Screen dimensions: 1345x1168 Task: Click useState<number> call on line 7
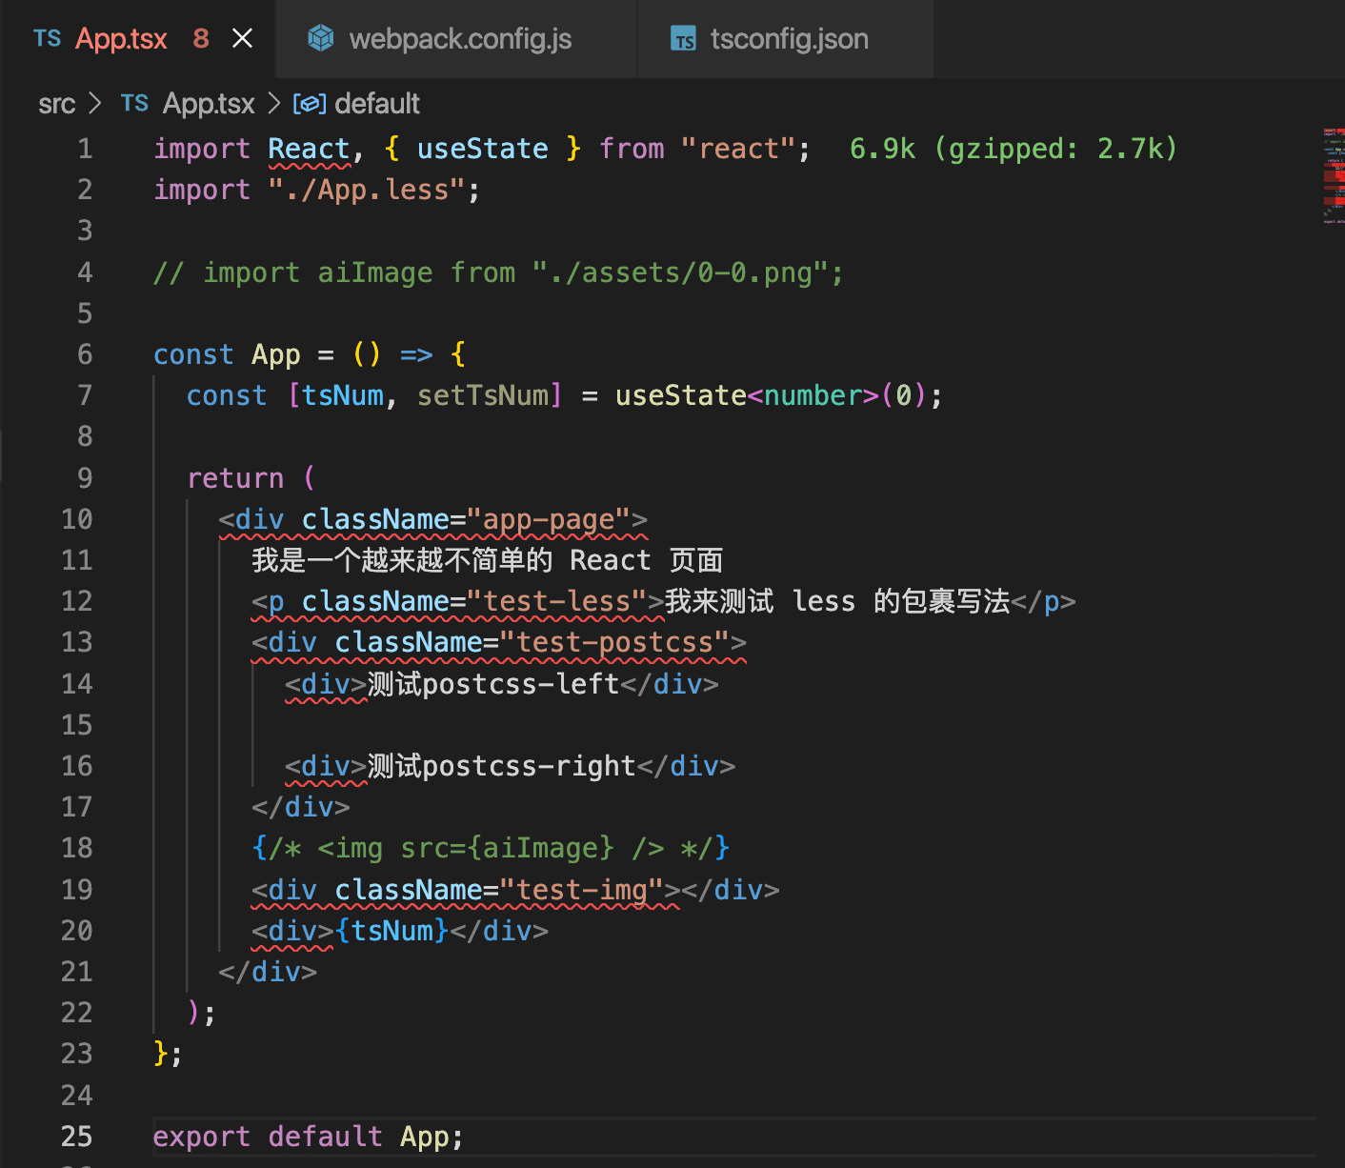pos(748,395)
